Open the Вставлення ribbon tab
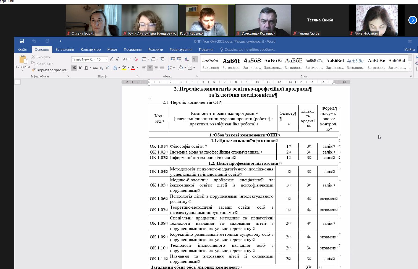The height and width of the screenshot is (269, 418). [65, 49]
